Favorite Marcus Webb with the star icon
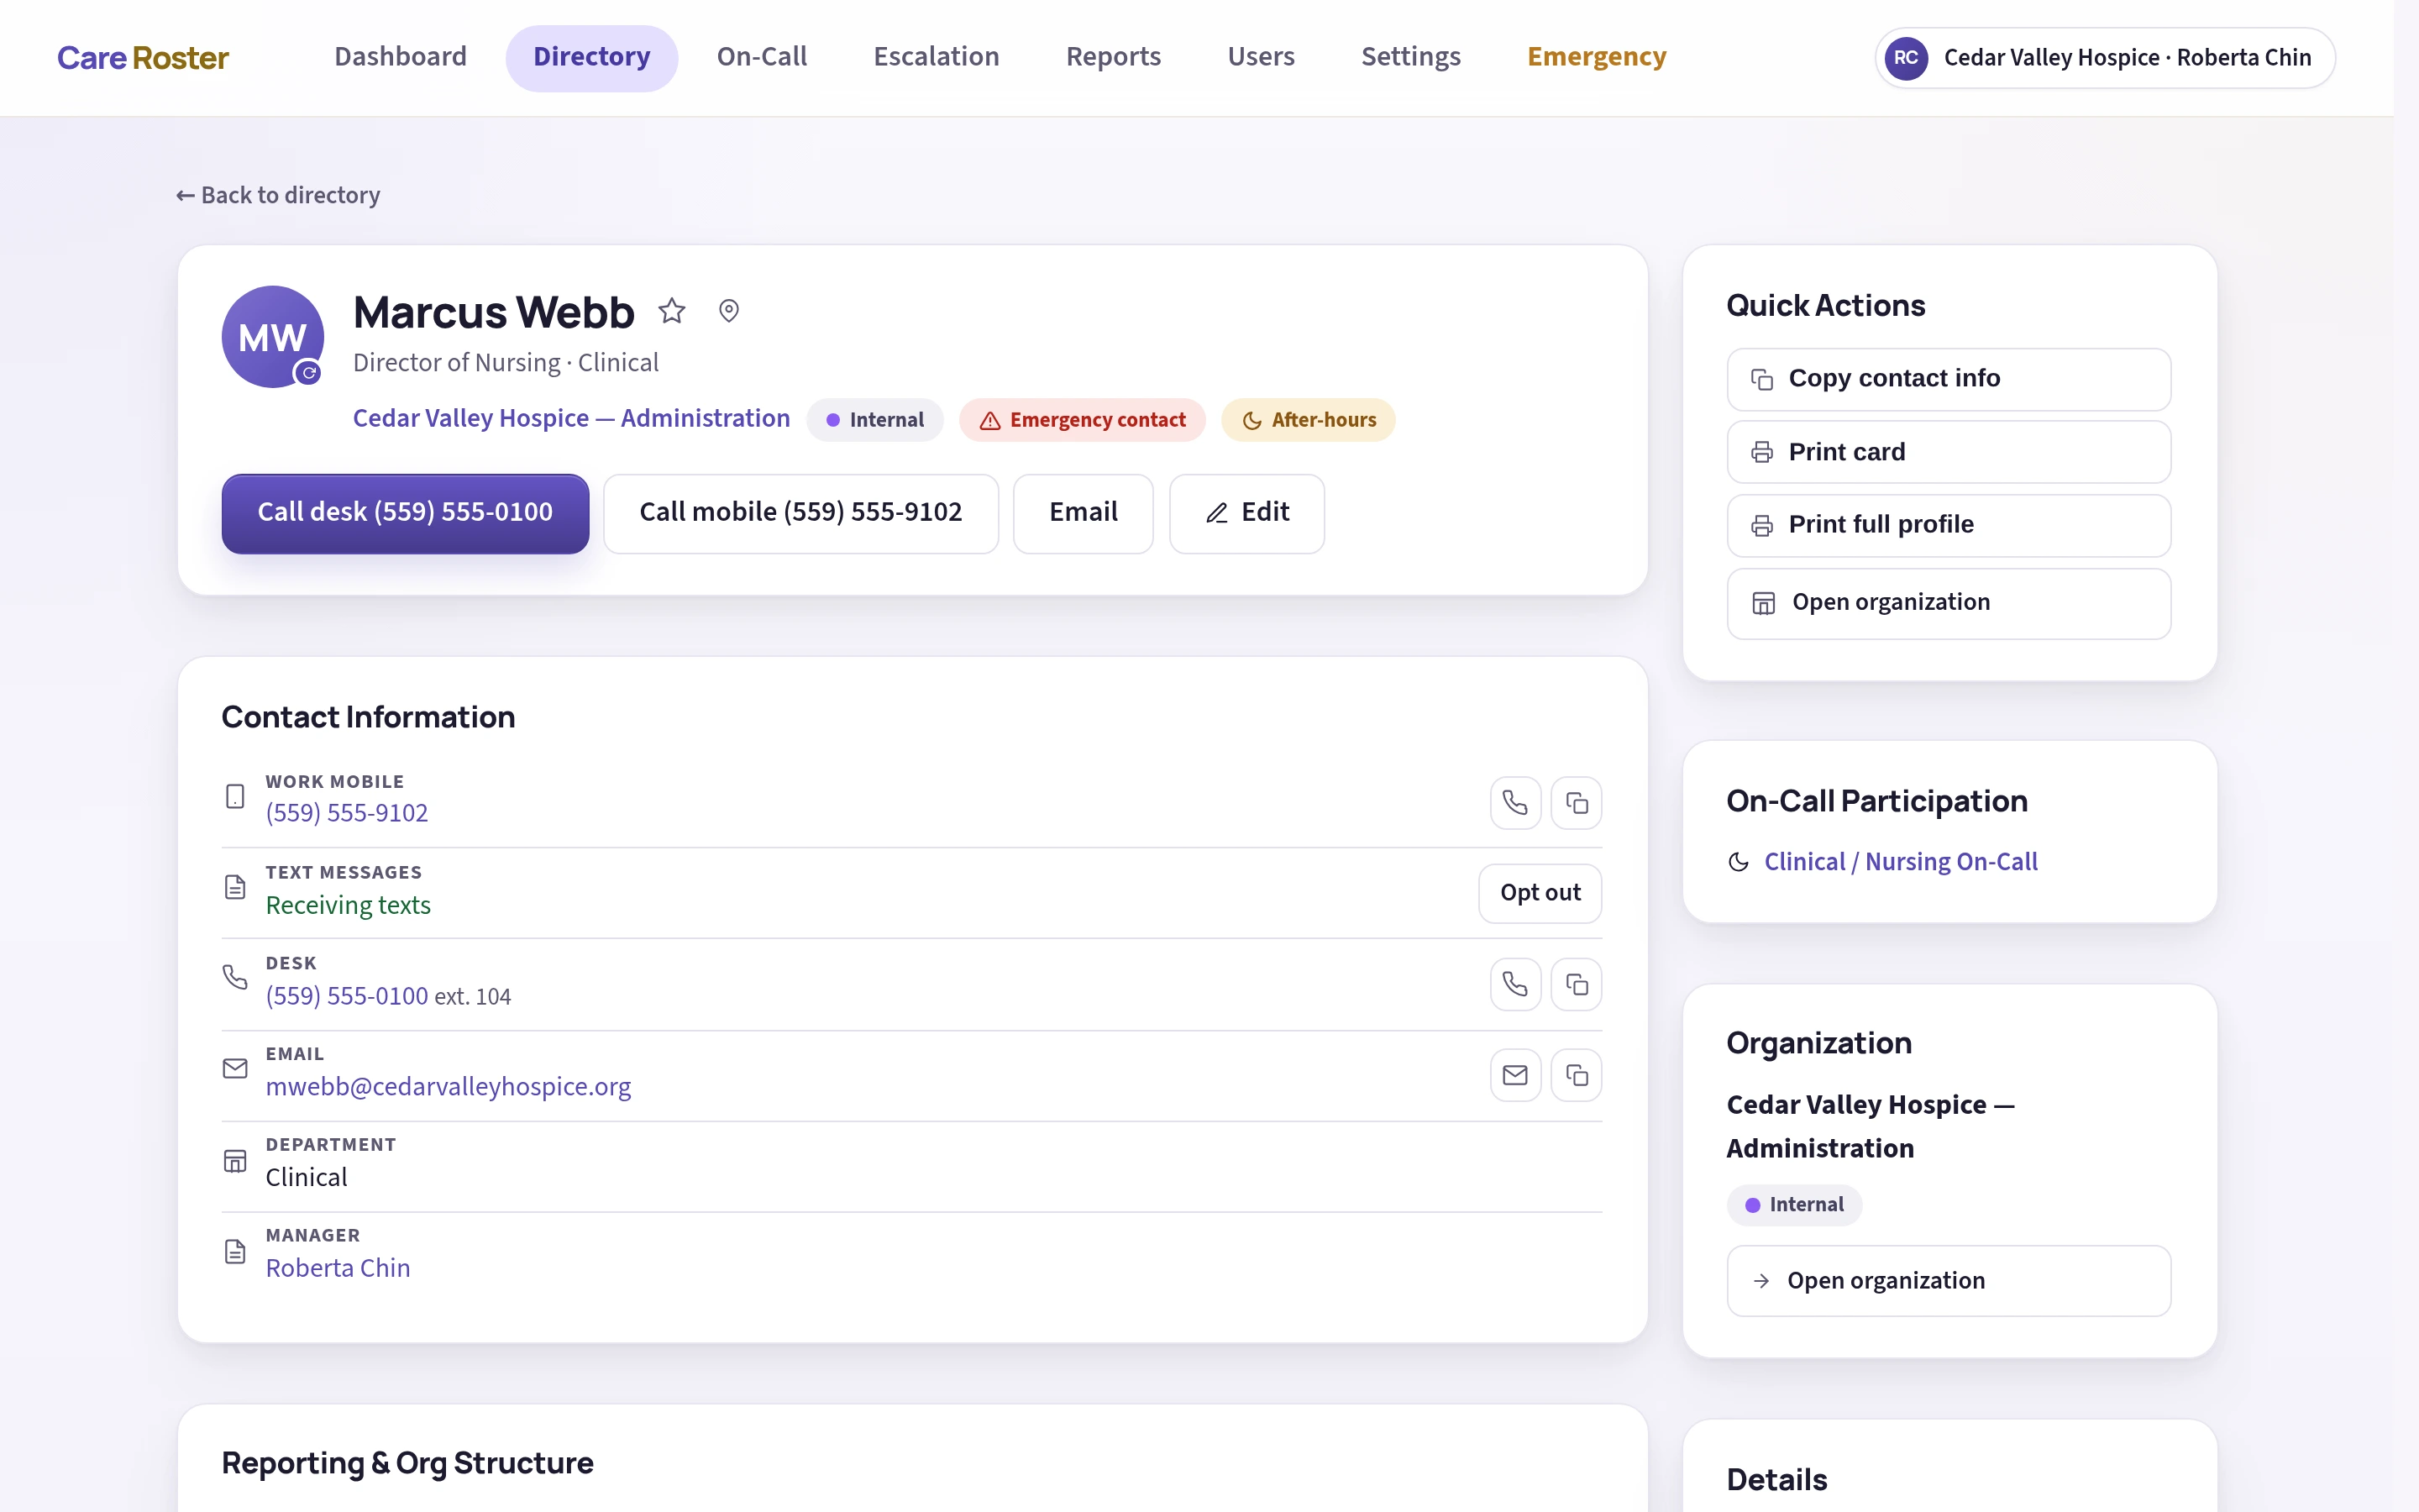 672,311
